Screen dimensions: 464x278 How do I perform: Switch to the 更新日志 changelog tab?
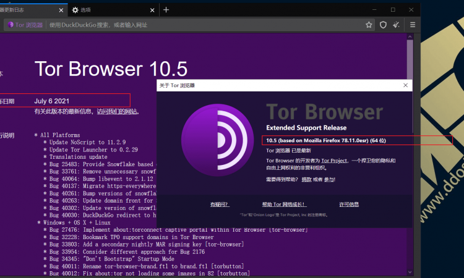coord(33,10)
